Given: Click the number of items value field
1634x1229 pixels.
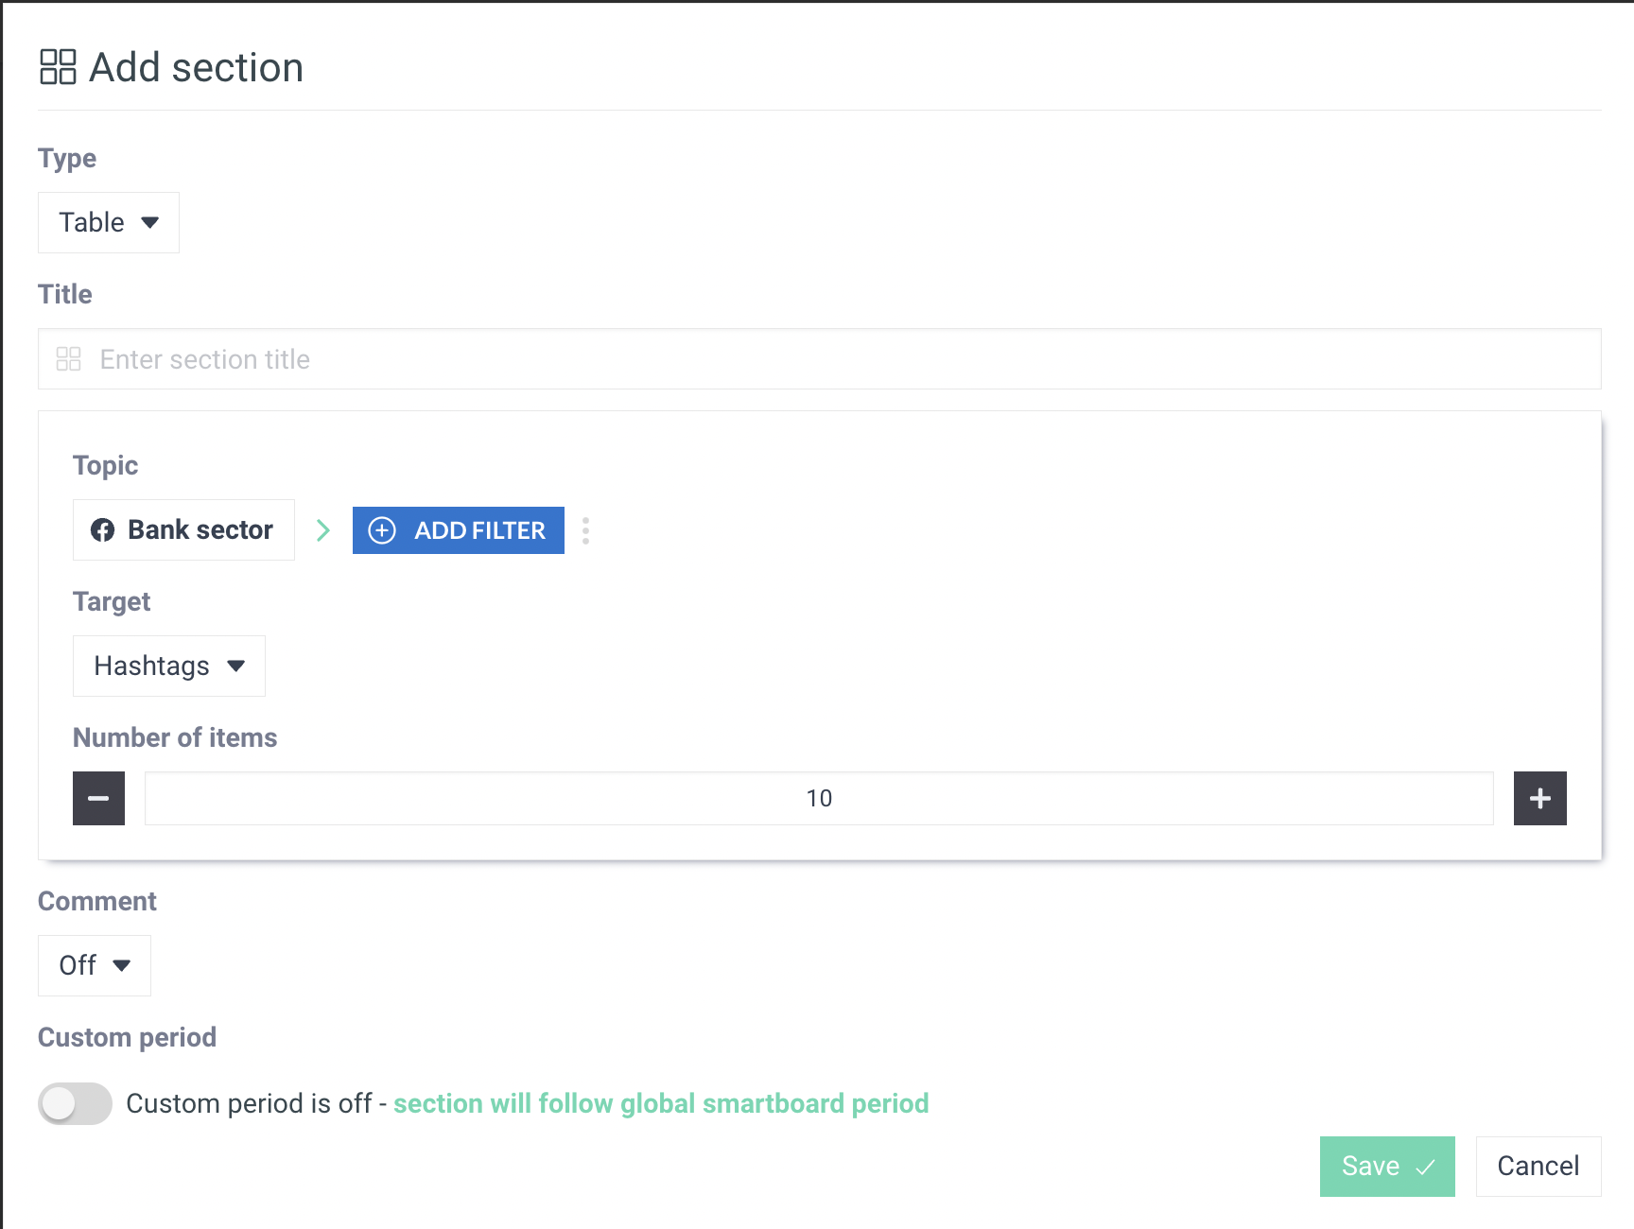Looking at the screenshot, I should pos(819,798).
